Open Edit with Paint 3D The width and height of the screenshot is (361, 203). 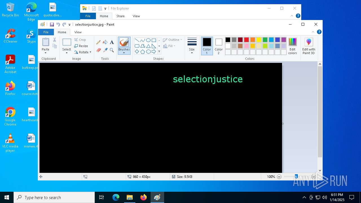pyautogui.click(x=309, y=46)
